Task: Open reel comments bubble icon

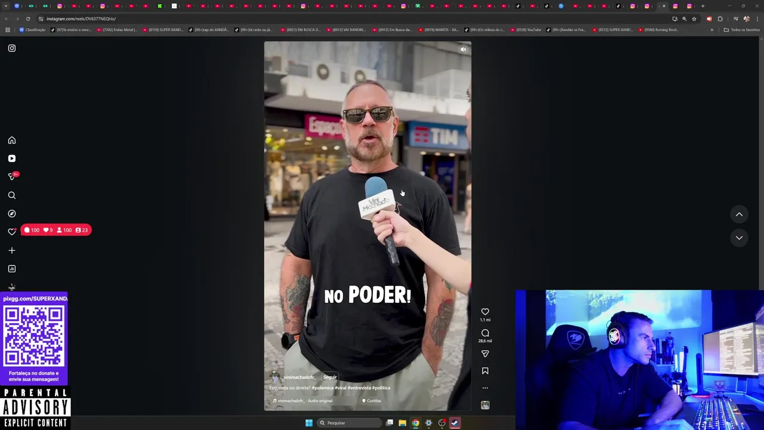Action: [485, 333]
